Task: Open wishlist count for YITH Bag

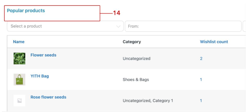Action: pyautogui.click(x=201, y=80)
